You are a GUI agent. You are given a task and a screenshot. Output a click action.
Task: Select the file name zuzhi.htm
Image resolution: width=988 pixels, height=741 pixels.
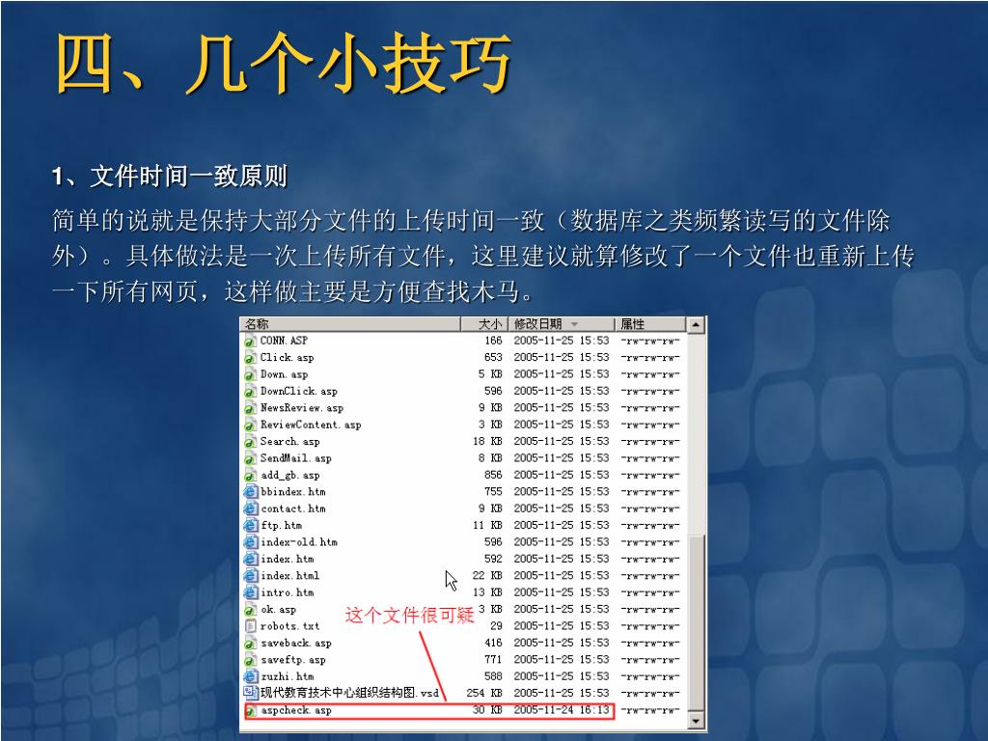point(287,676)
